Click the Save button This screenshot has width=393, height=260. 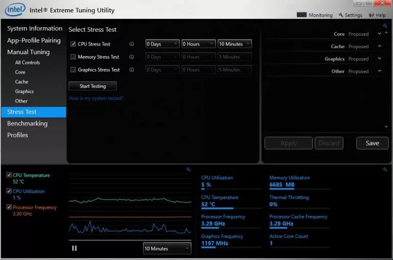(x=373, y=143)
